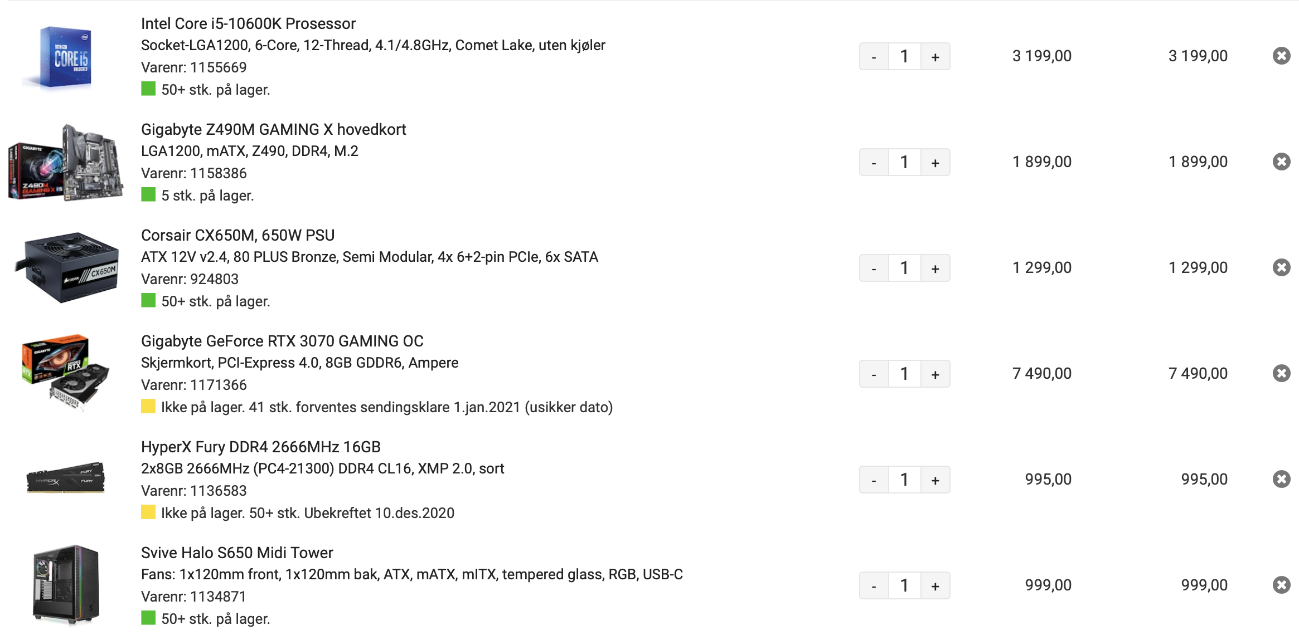Image resolution: width=1299 pixels, height=635 pixels.
Task: Decrease quantity of RTX 3070 graphics card
Action: (874, 374)
